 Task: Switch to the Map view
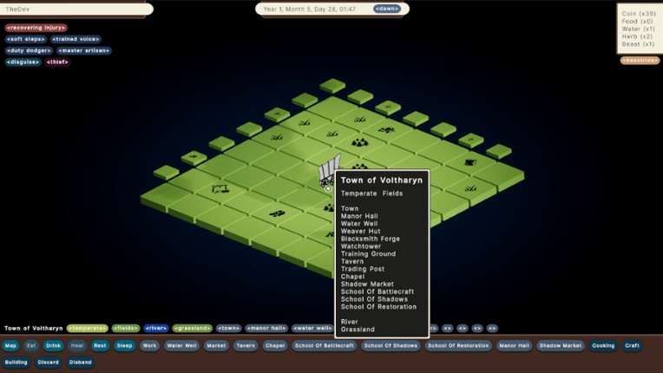click(10, 345)
